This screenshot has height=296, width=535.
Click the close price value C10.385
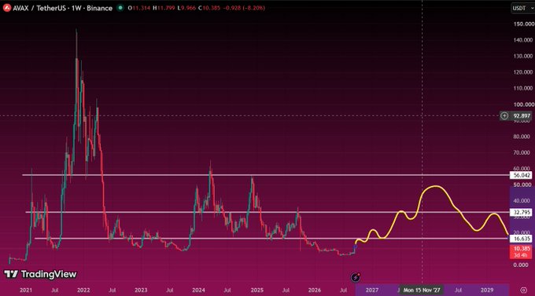click(x=209, y=8)
